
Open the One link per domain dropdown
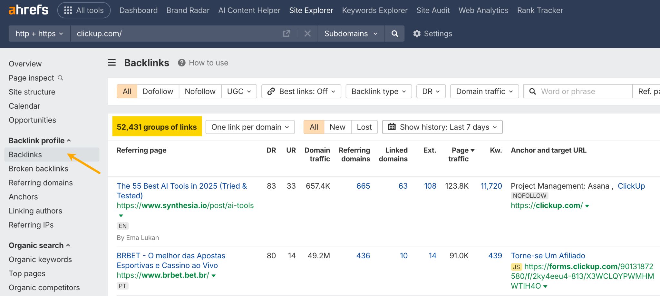pyautogui.click(x=249, y=127)
